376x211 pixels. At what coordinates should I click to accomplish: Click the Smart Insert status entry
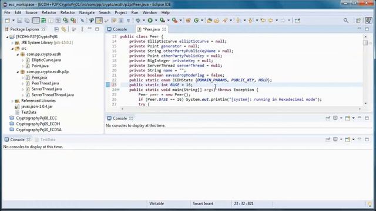point(203,203)
